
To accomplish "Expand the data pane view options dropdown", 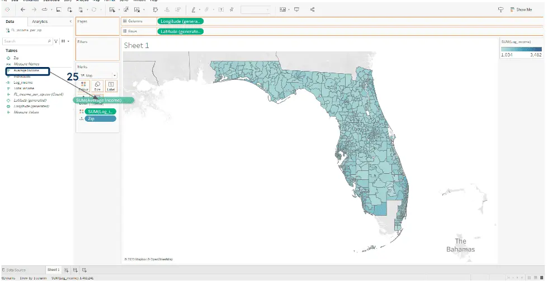I will [65, 41].
